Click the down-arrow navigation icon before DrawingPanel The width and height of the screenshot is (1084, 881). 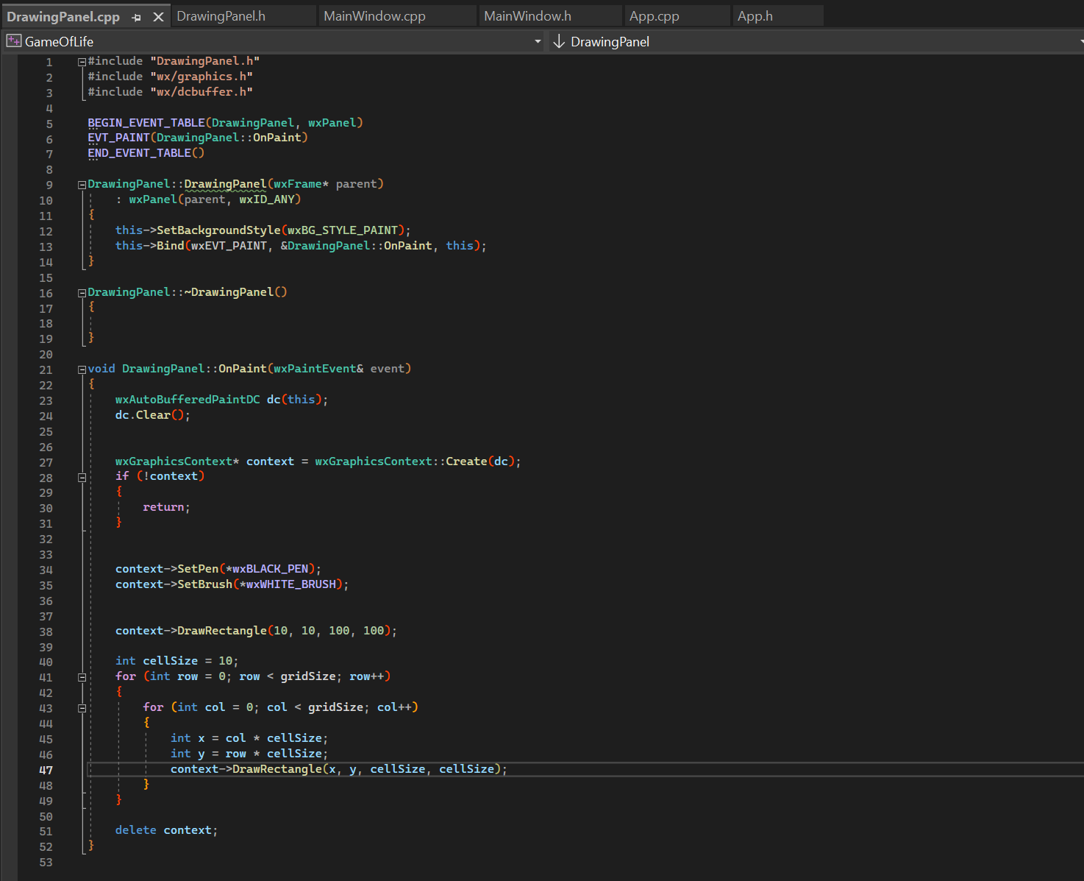[558, 42]
